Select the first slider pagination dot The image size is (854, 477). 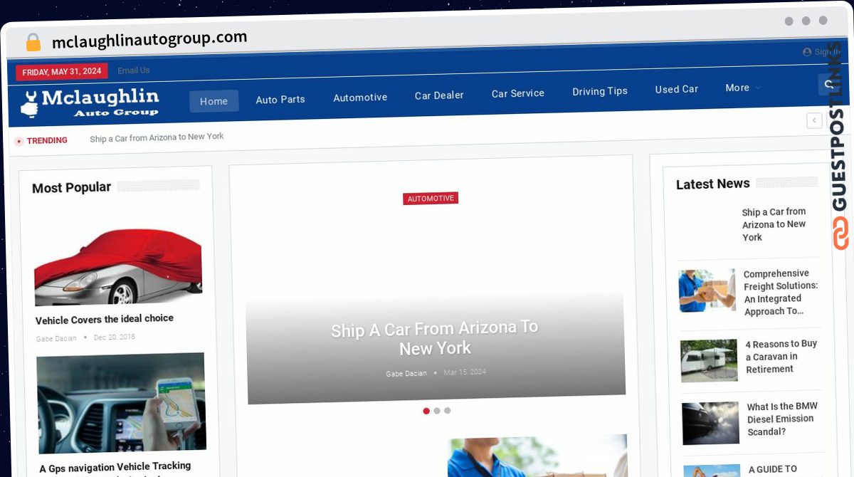[x=426, y=411]
